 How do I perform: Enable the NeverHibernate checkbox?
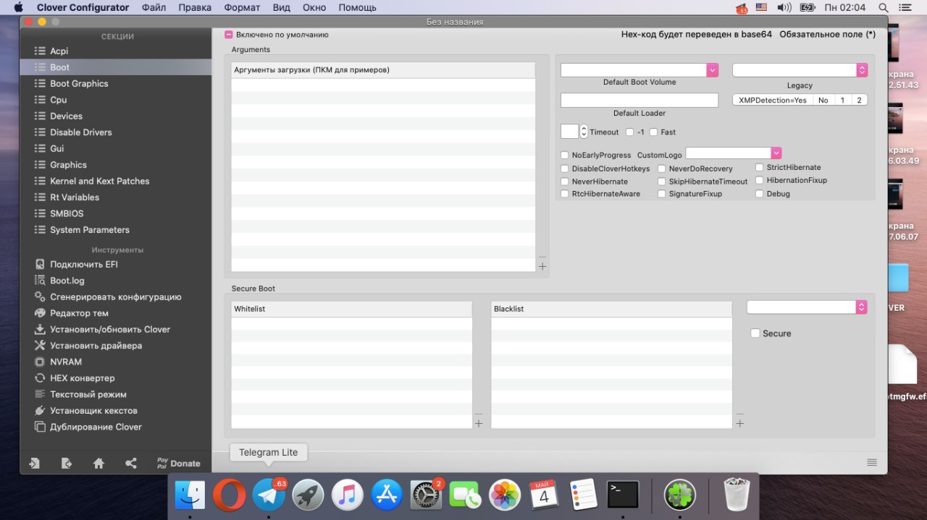point(565,182)
